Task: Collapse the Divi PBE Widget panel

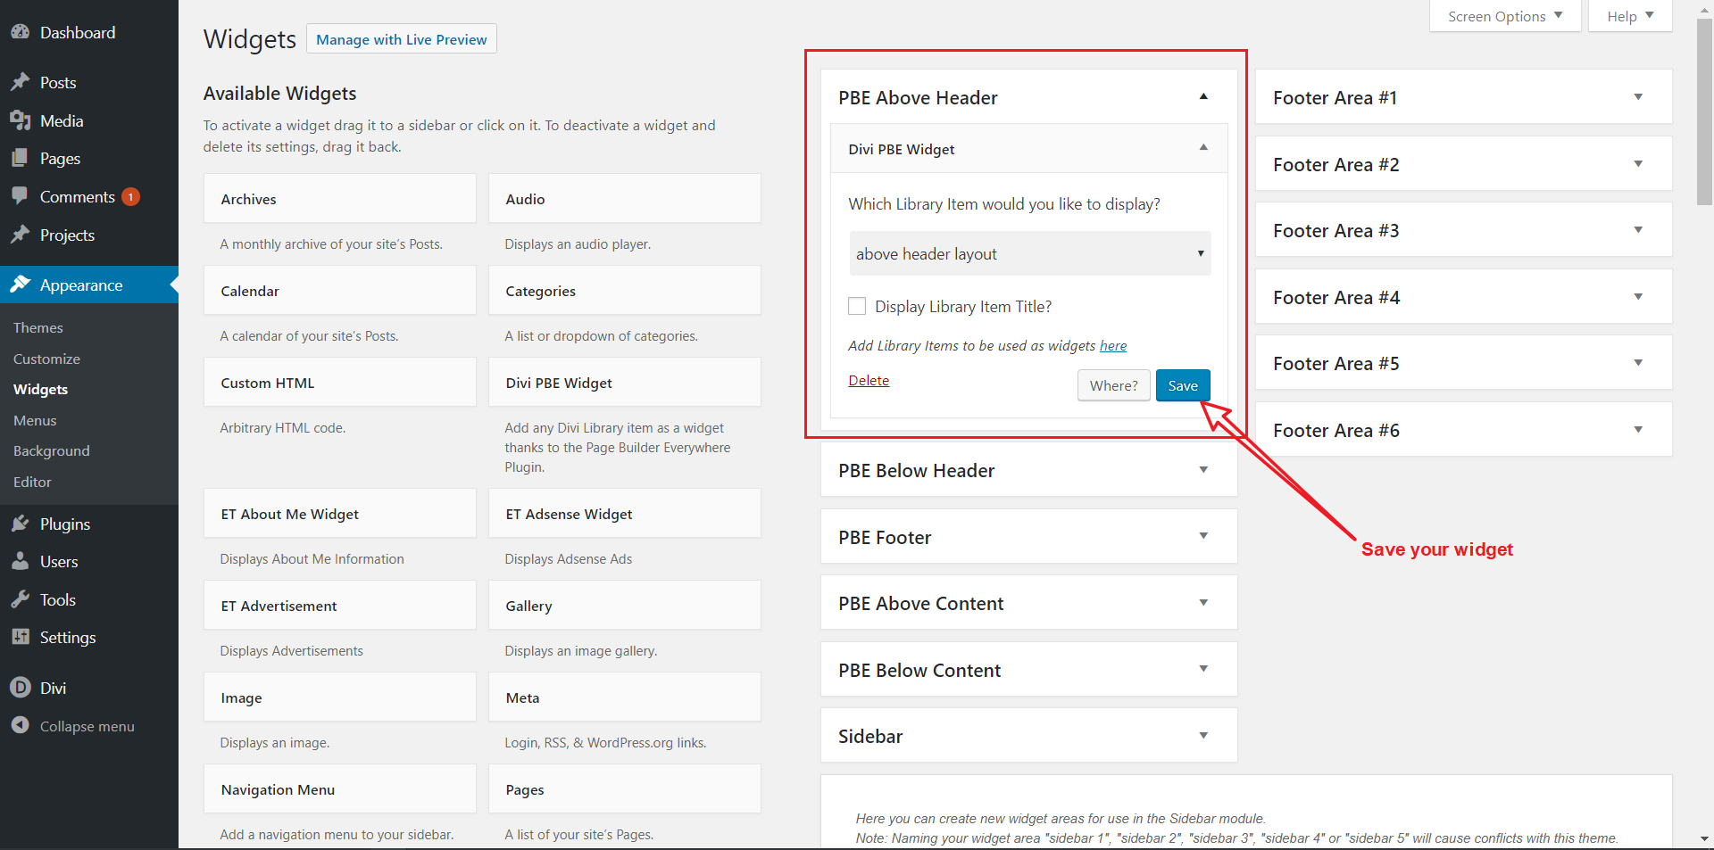Action: tap(1203, 147)
